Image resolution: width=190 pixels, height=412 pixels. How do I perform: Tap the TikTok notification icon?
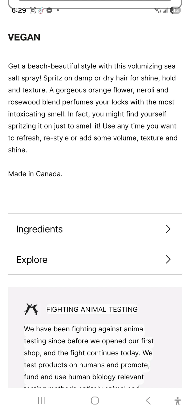(x=41, y=10)
